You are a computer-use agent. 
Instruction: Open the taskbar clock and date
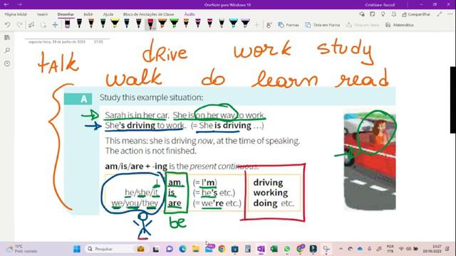[433, 249]
